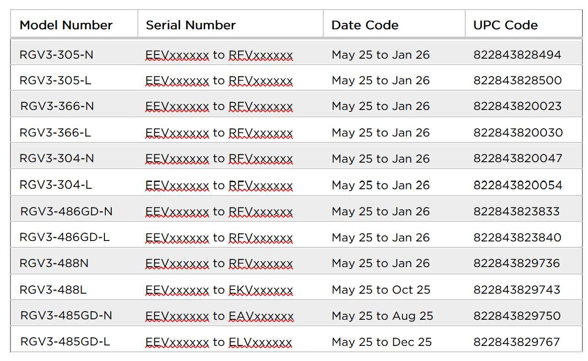This screenshot has height=361, width=588.
Task: Select the RGV3-304-L model cell
Action: pyautogui.click(x=56, y=185)
